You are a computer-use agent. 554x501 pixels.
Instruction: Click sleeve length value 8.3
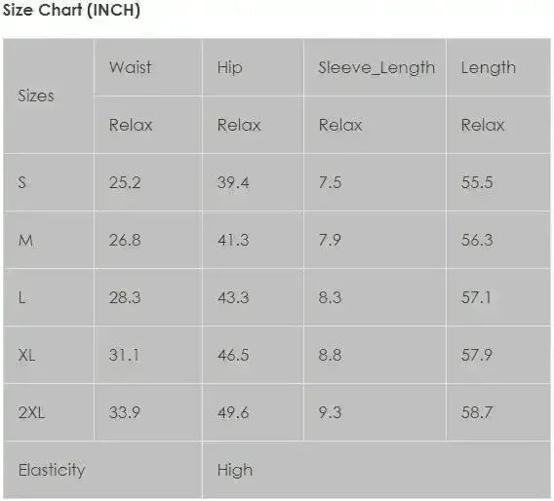[x=330, y=297]
